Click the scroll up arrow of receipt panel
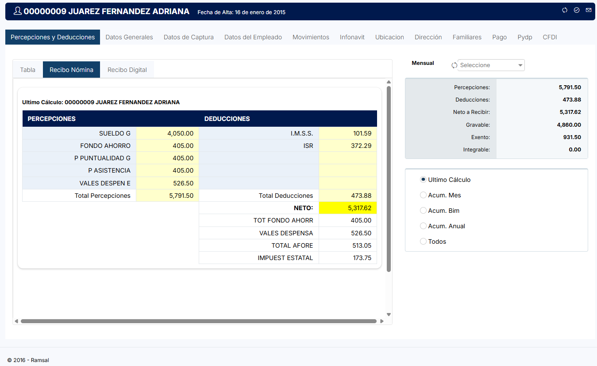The height and width of the screenshot is (366, 597). [389, 82]
